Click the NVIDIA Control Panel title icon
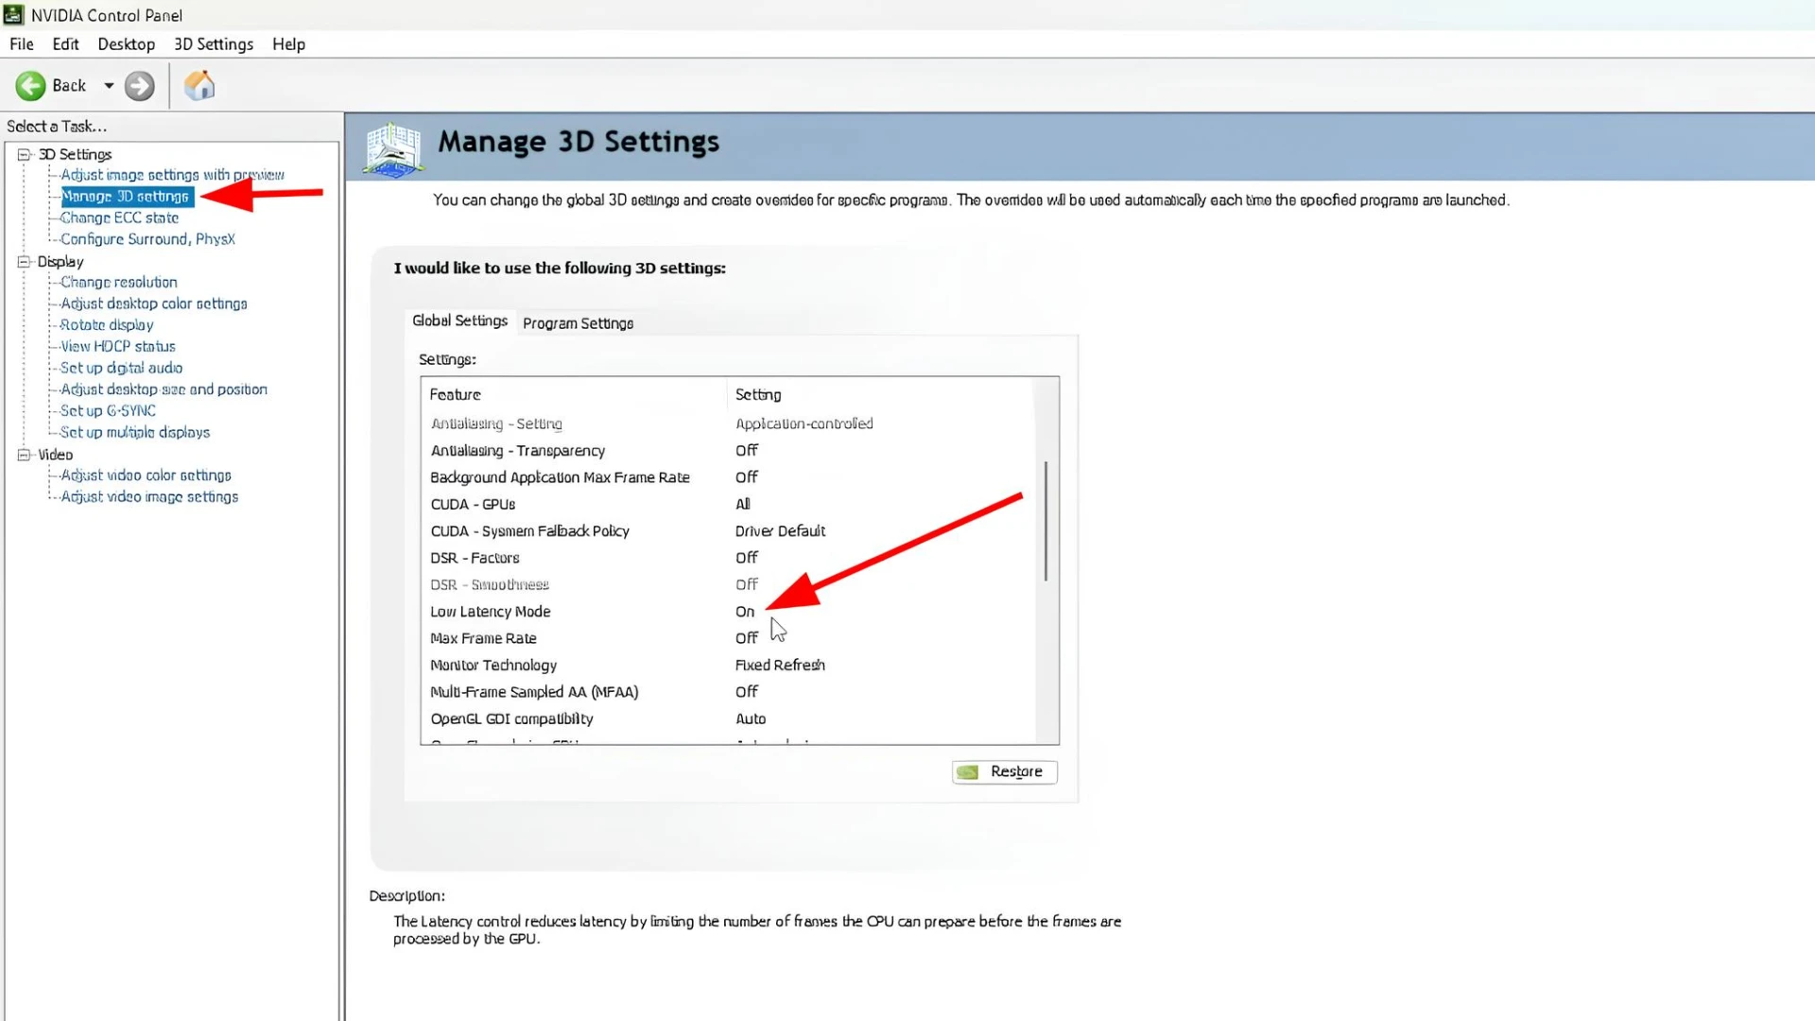This screenshot has height=1021, width=1815. 13,14
